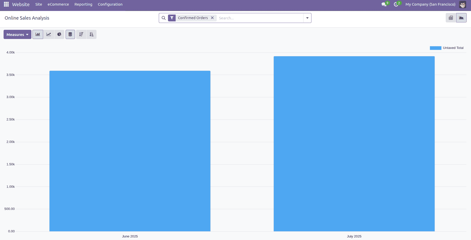Screen dimensions: 471x240
Task: Open the Site menu
Action: pyautogui.click(x=39, y=4)
